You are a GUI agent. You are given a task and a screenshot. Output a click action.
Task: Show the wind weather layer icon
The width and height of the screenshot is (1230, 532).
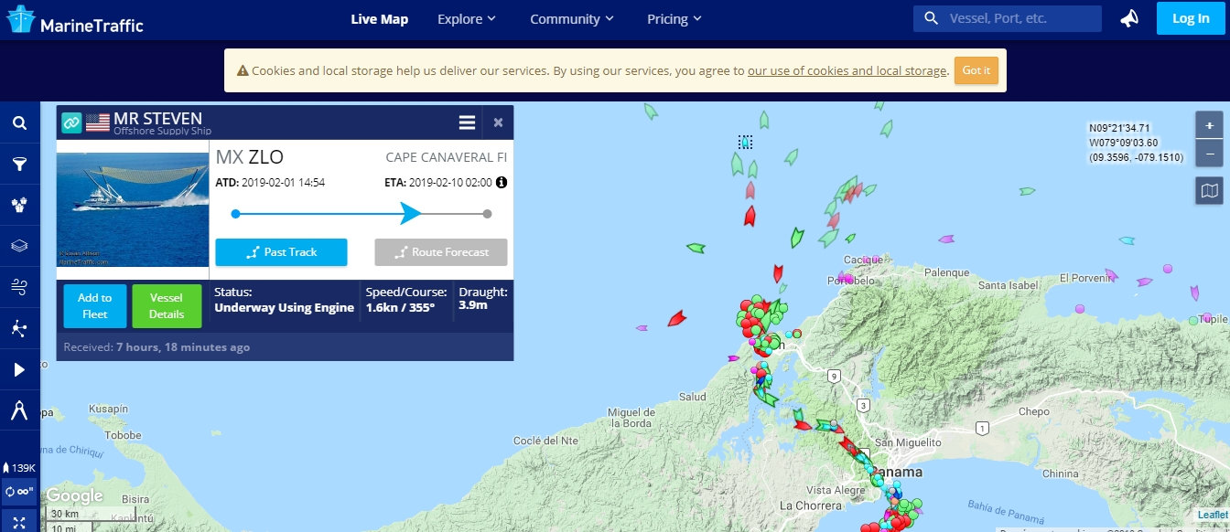click(19, 287)
